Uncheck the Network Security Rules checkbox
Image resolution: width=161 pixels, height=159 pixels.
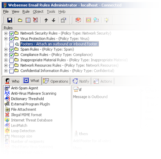pyautogui.click(x=12, y=33)
